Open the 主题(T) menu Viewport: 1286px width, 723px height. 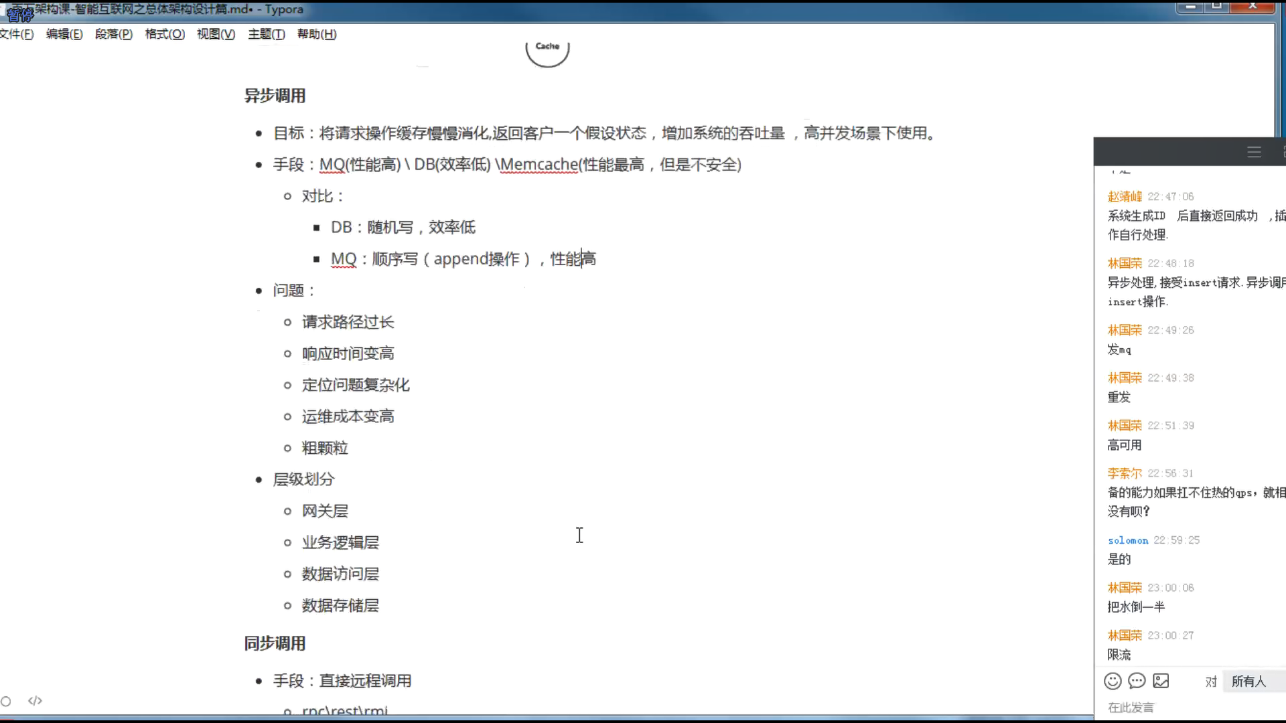[266, 34]
